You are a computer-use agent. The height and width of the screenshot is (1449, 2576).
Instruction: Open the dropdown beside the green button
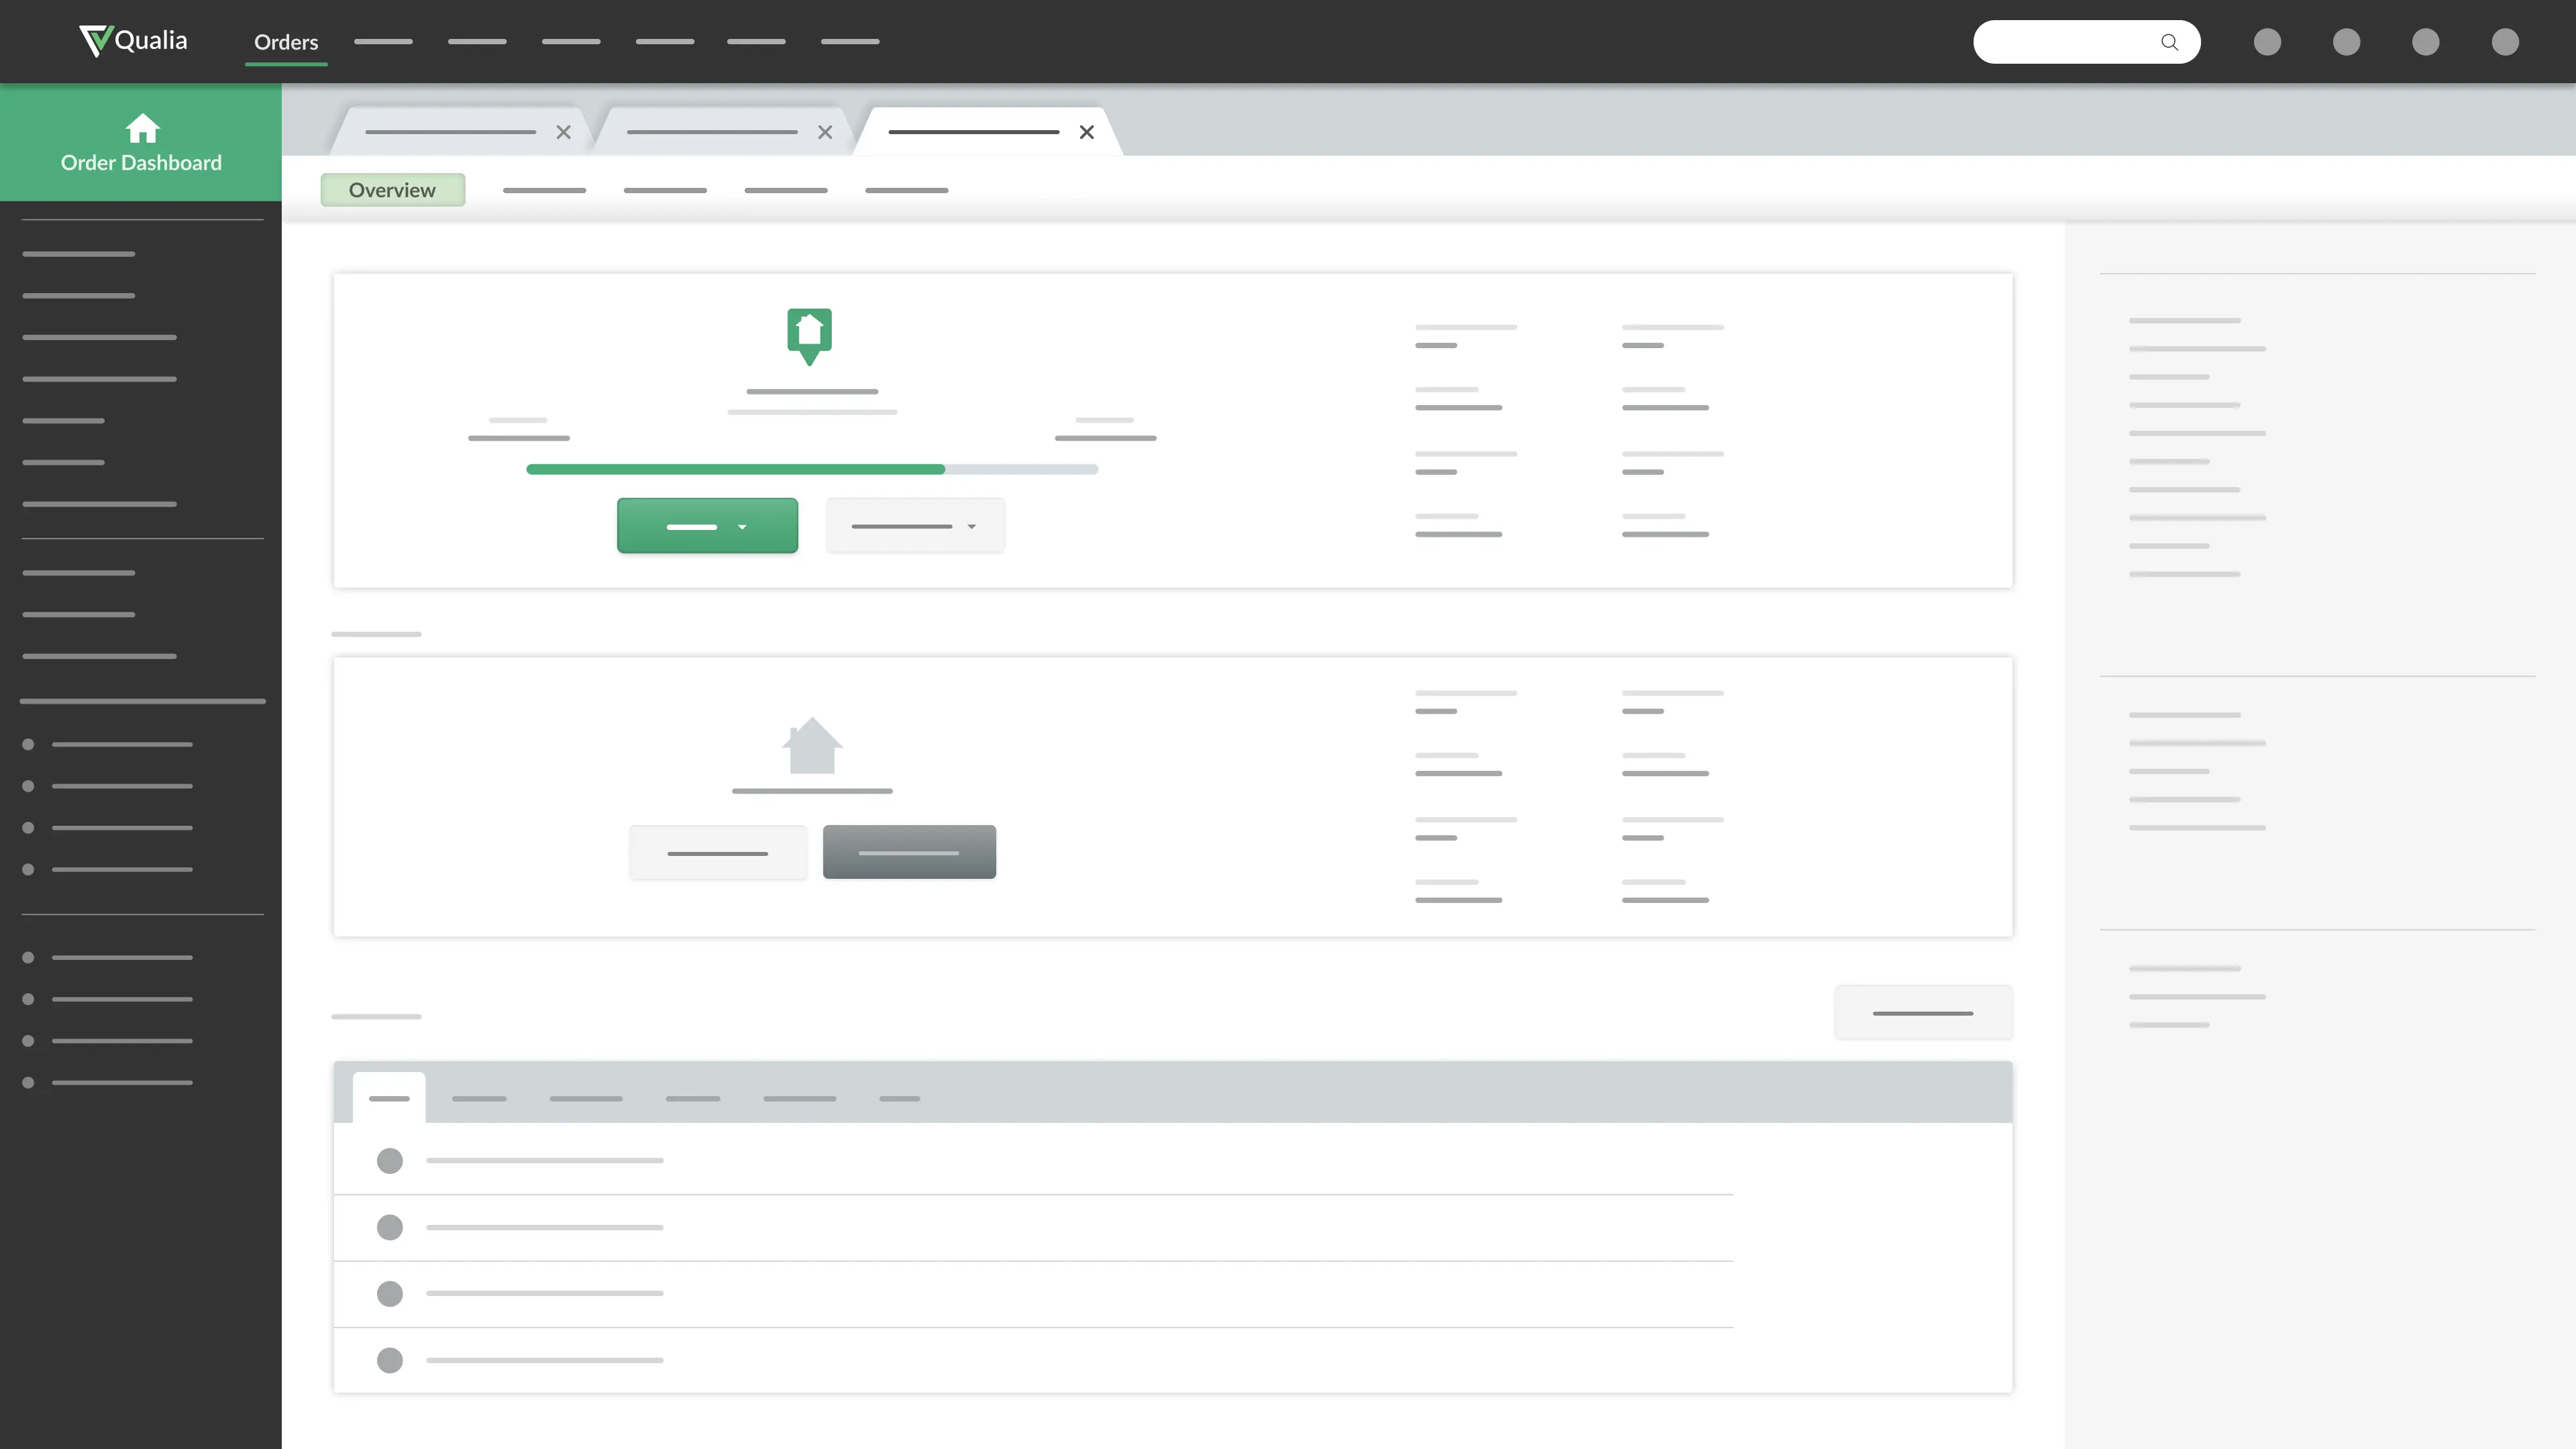(914, 526)
